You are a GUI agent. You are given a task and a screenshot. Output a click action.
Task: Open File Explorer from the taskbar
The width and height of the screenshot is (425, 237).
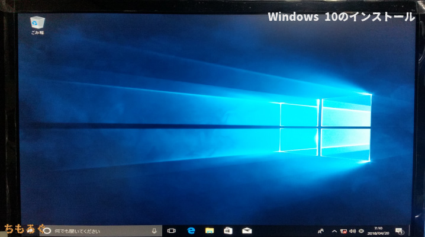(x=210, y=230)
